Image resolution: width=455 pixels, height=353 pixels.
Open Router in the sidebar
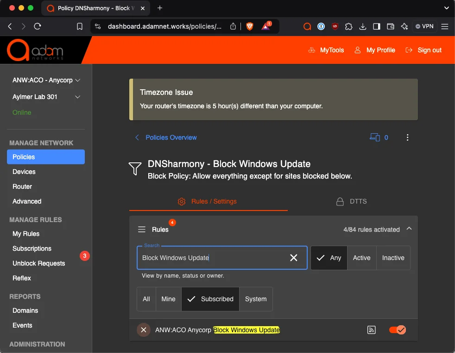tap(22, 186)
